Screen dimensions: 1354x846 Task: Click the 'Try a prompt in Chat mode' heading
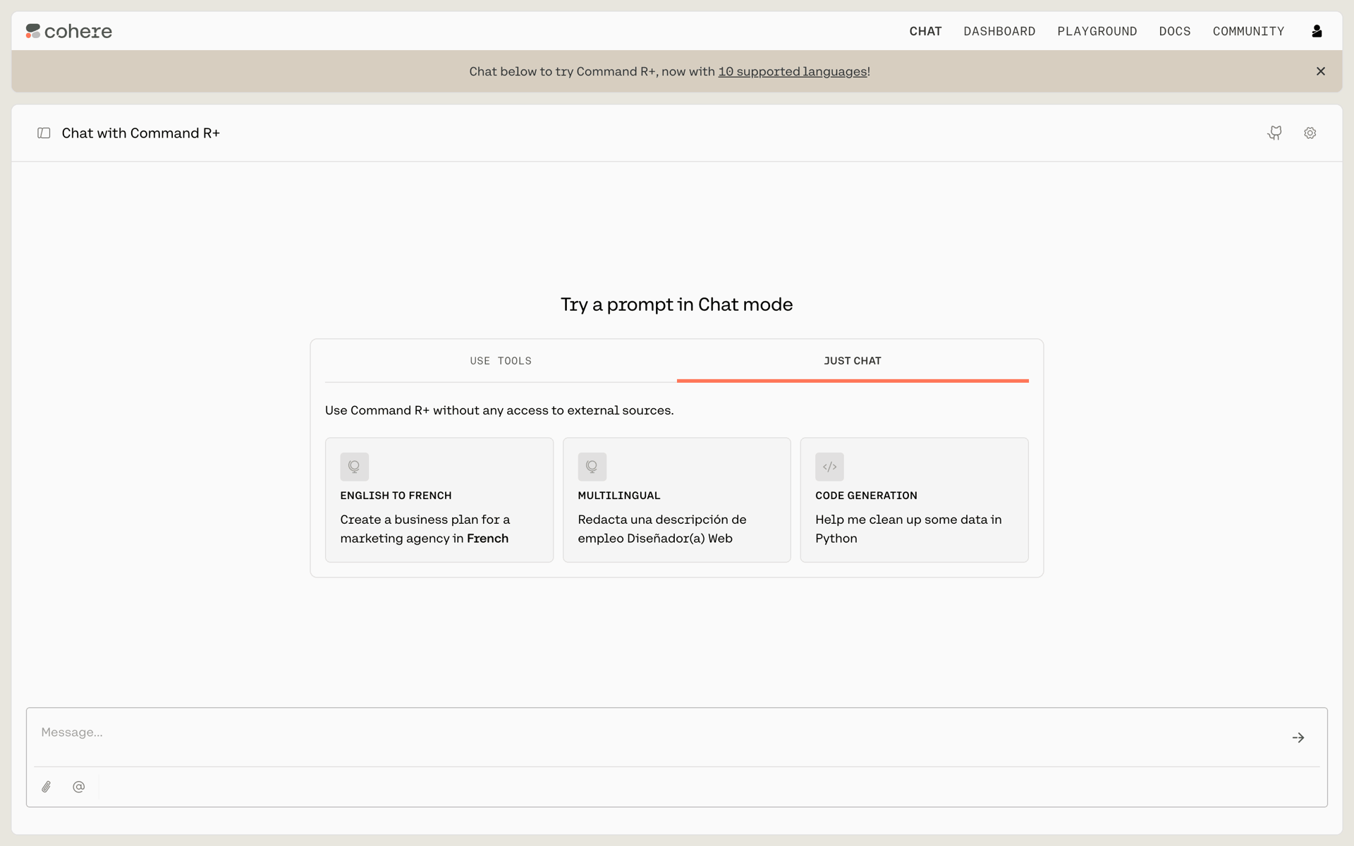tap(677, 305)
